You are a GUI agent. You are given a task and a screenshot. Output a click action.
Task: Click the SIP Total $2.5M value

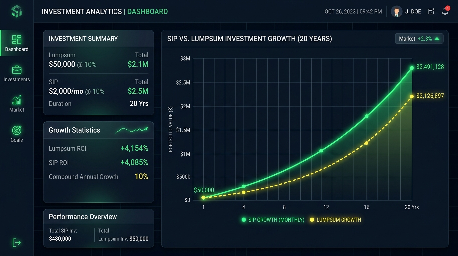(138, 91)
